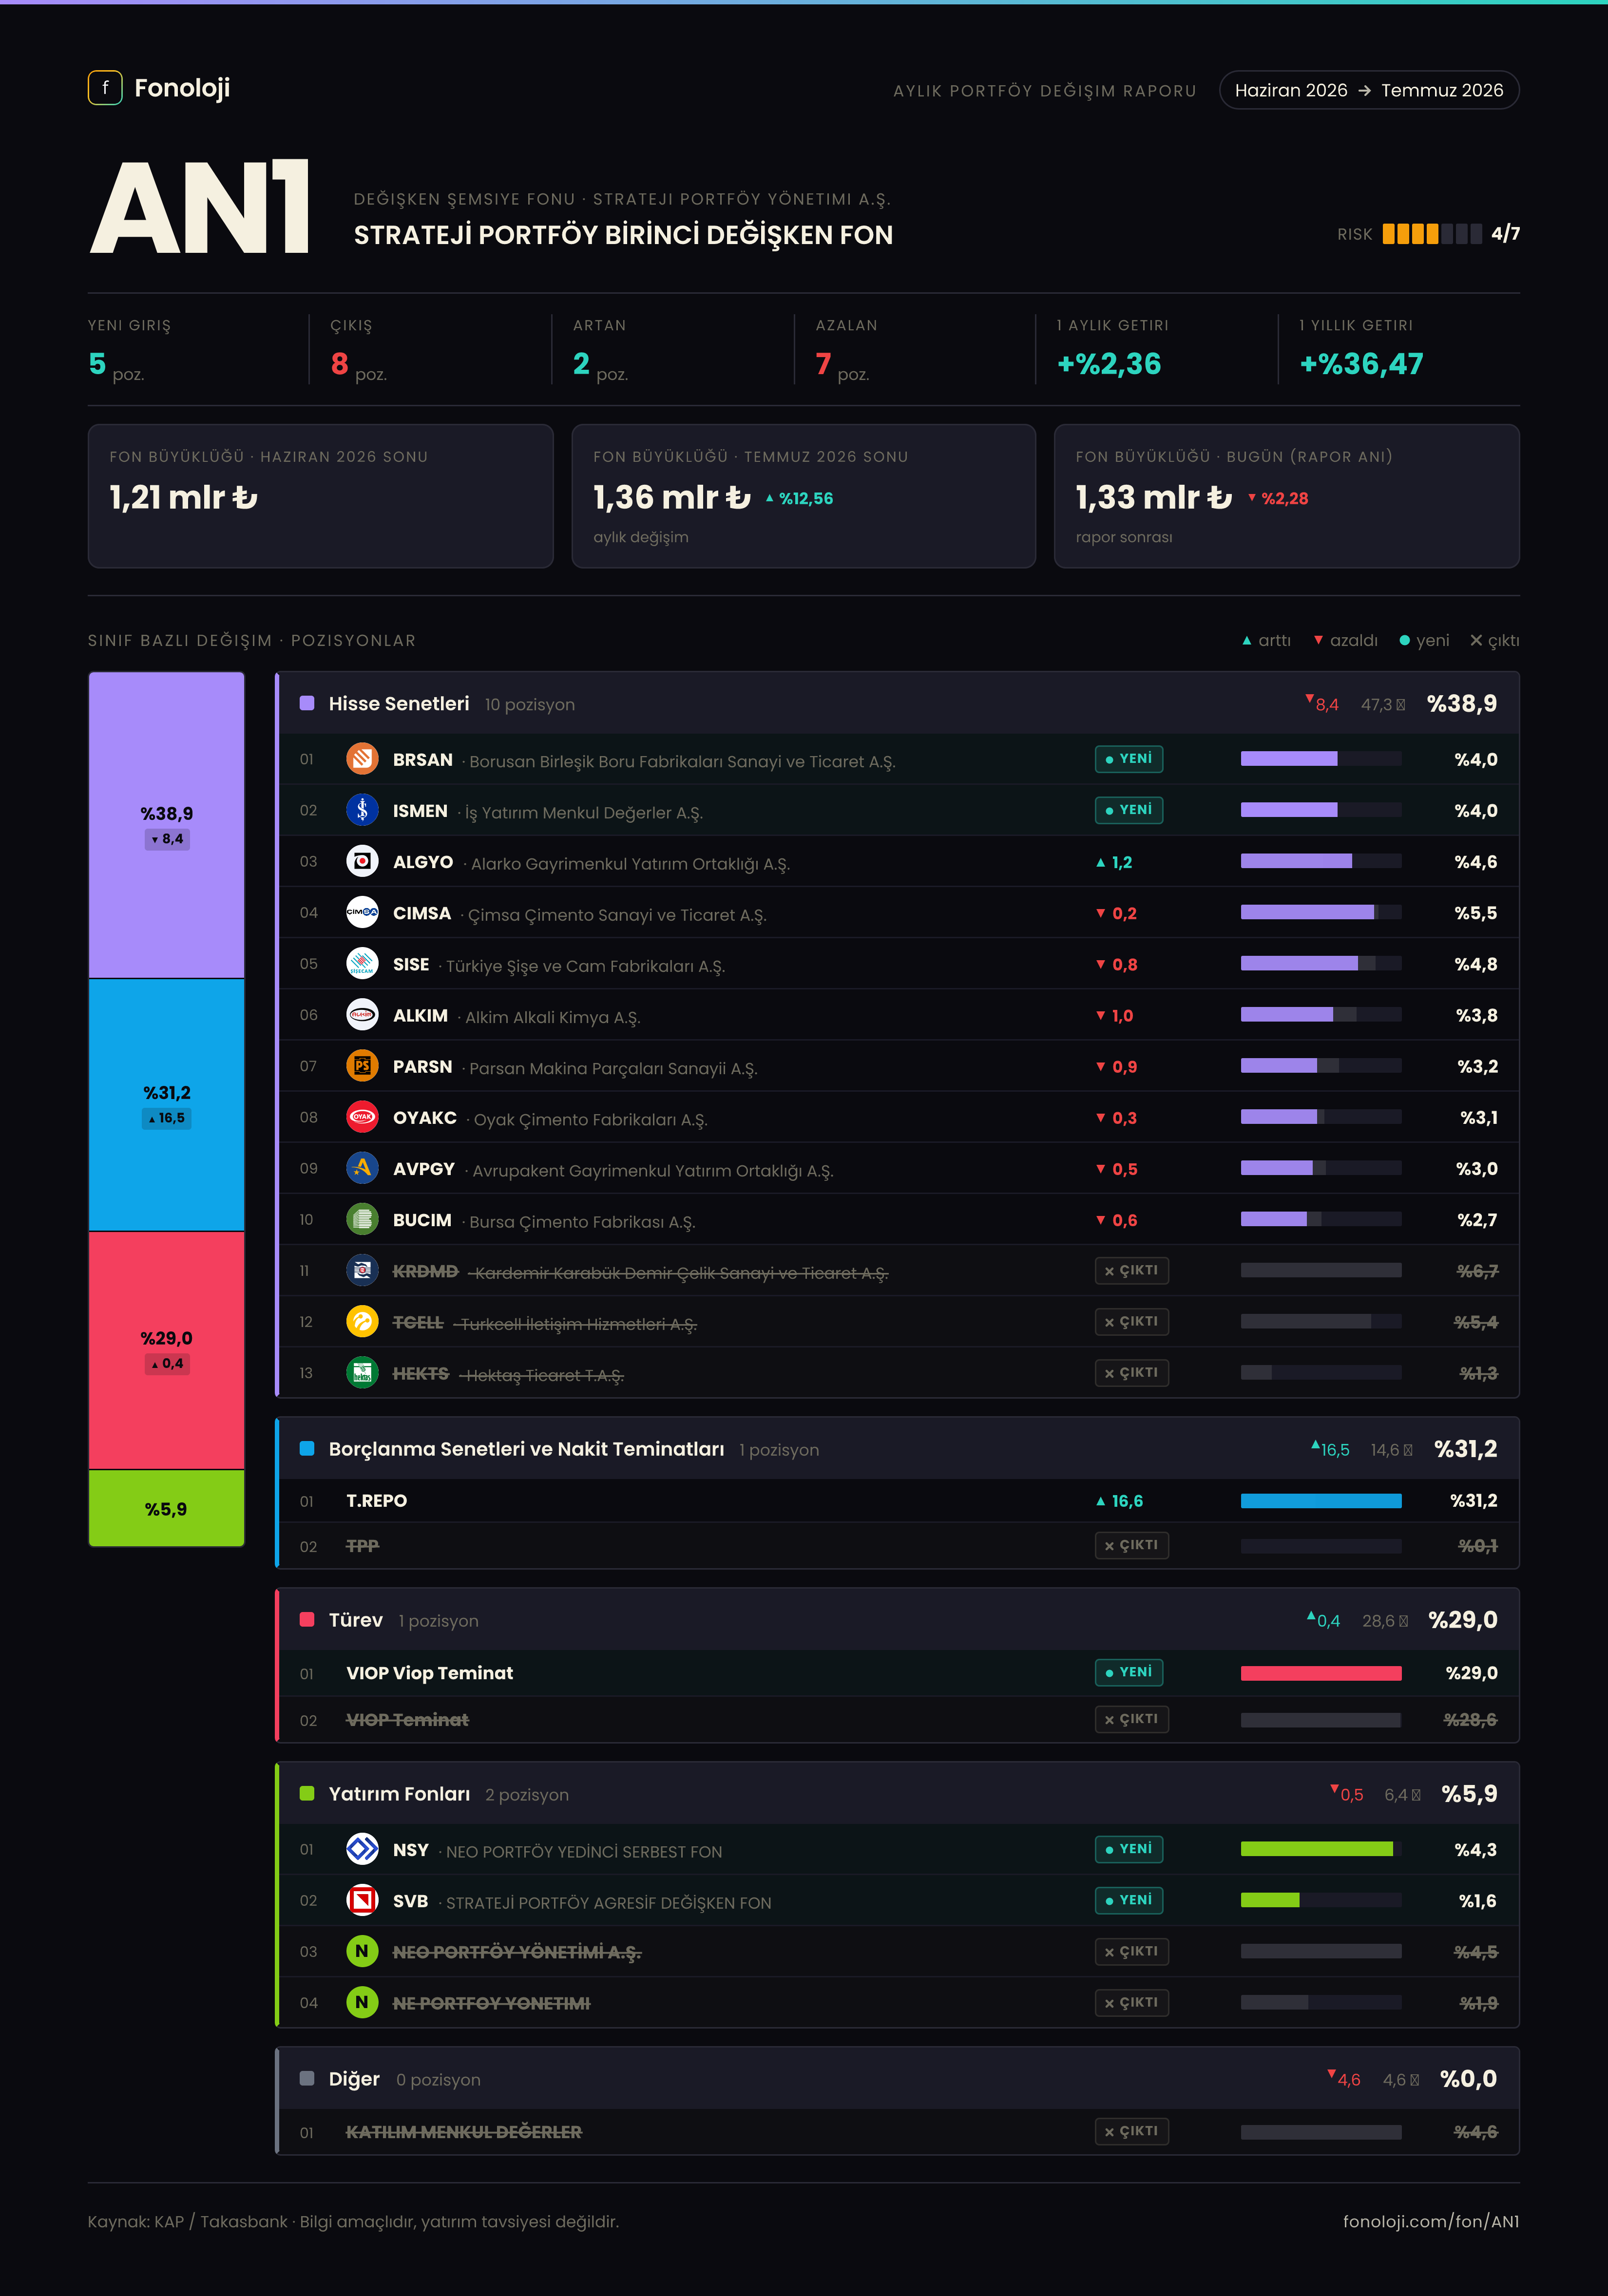Open the Diğer section header
1608x2296 pixels.
(x=898, y=2079)
